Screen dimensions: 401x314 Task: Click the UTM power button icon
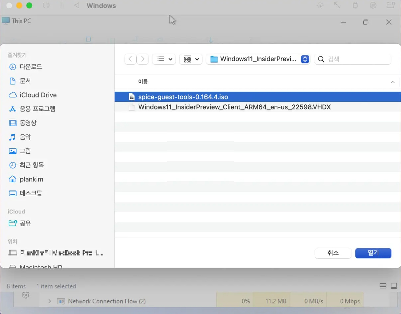pos(46,5)
